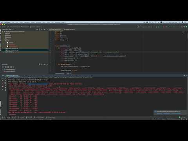The image size is (188, 141).
Task: Collapse all in Structure panel header
Action: coord(42,64)
